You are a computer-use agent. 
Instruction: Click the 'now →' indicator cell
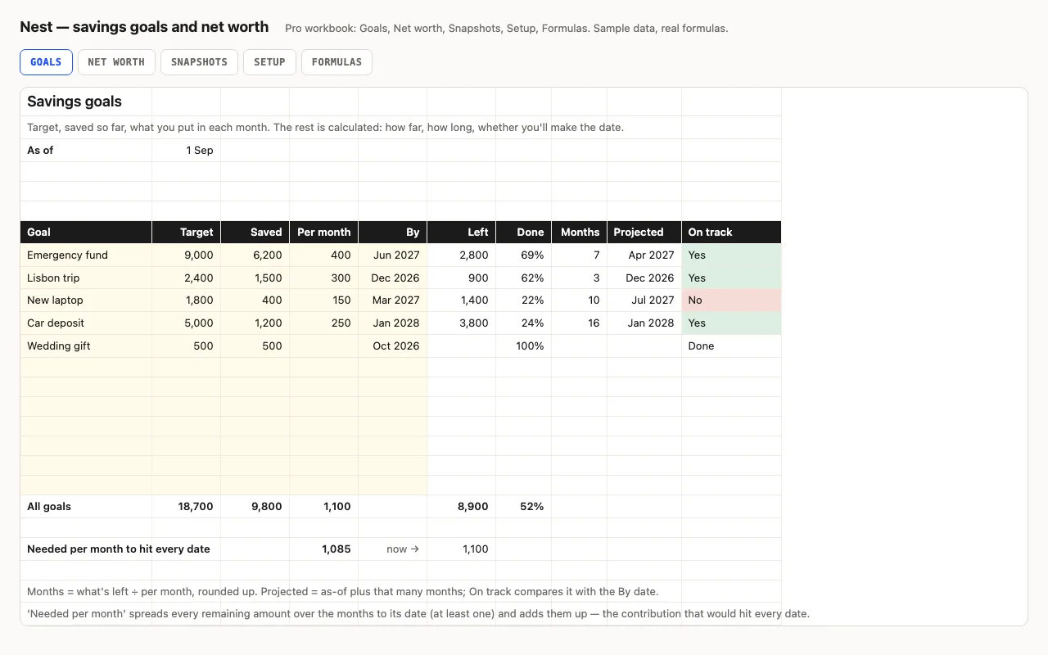click(x=393, y=549)
